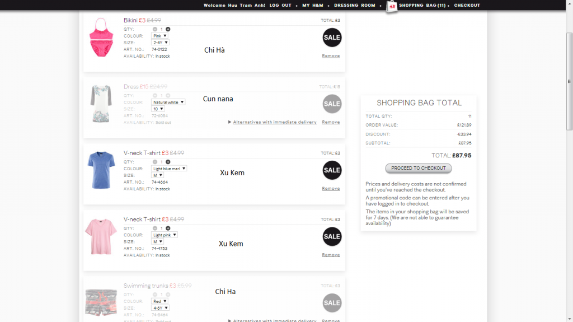Image resolution: width=573 pixels, height=322 pixels.
Task: Open DRESSING ROOM in top menu
Action: point(354,6)
